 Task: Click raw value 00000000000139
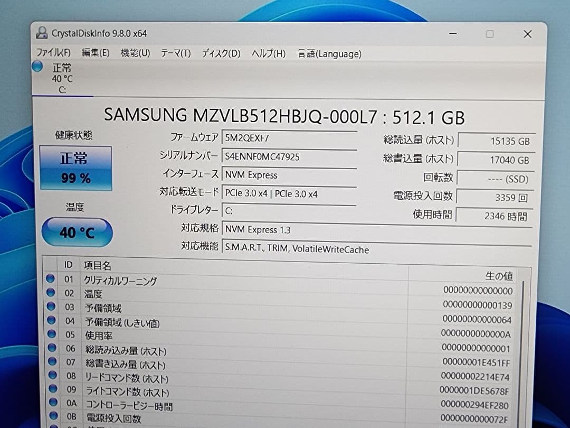[x=478, y=305]
